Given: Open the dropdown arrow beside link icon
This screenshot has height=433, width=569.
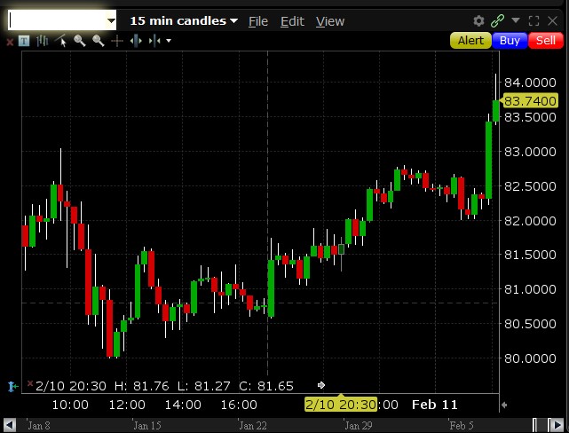Looking at the screenshot, I should pos(516,20).
